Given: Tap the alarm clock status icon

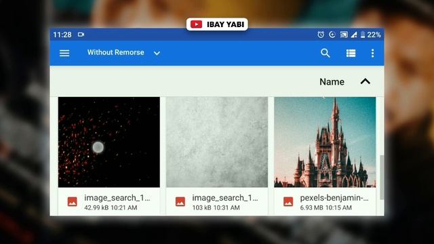Looking at the screenshot, I should [x=321, y=35].
